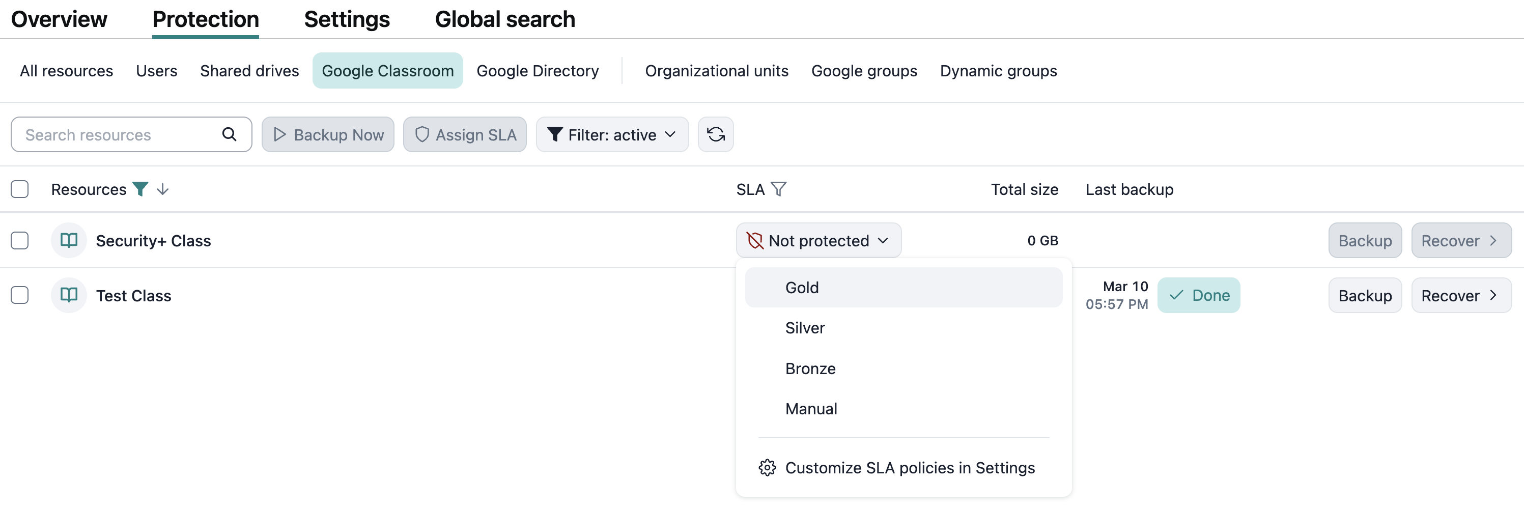The image size is (1524, 509).
Task: Click Backup button for Test Class
Action: tap(1364, 295)
